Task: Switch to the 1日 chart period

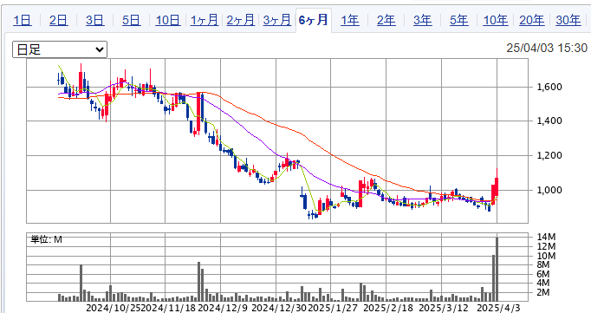Action: tap(23, 20)
